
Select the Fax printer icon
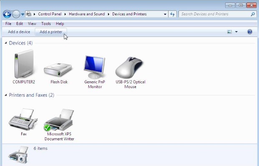point(23,120)
